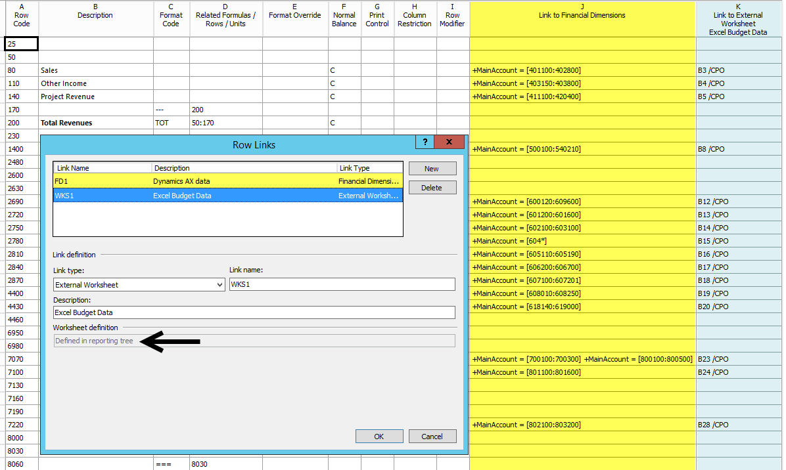Click the Total Revenues description cell
This screenshot has height=470, width=786.
click(96, 123)
